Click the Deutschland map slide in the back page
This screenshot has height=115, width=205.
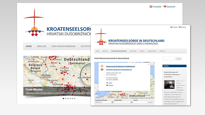coord(57,76)
